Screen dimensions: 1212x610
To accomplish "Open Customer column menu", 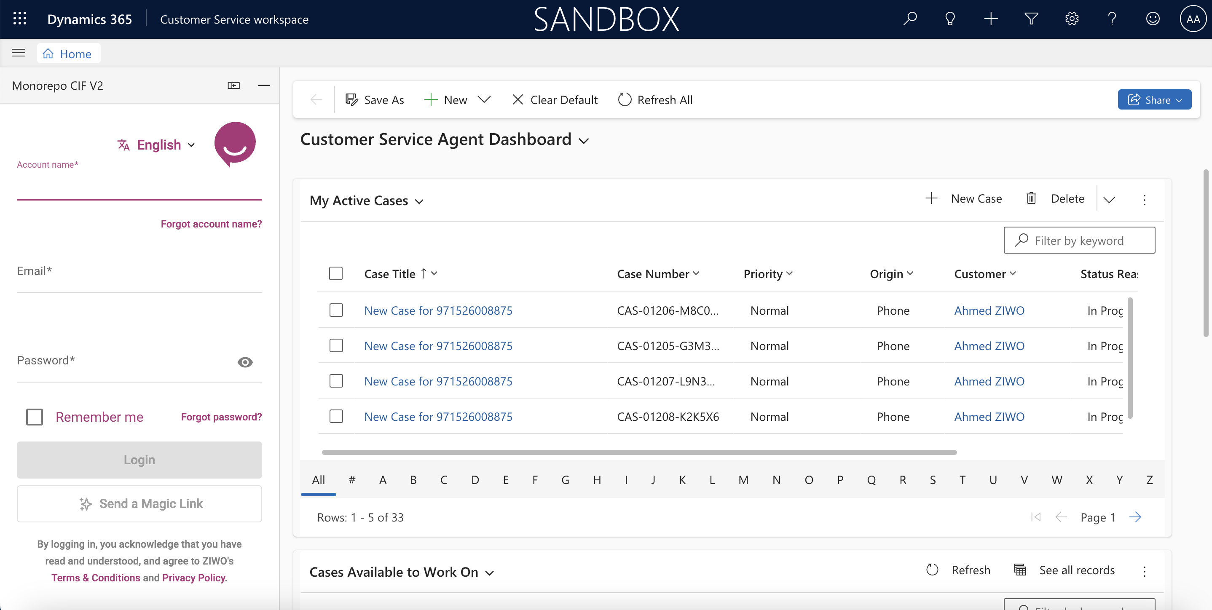I will pyautogui.click(x=985, y=274).
